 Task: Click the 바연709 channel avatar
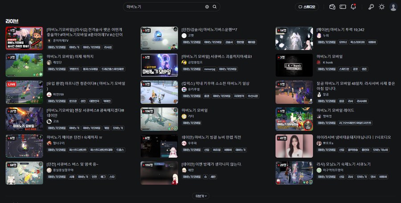(x=49, y=94)
